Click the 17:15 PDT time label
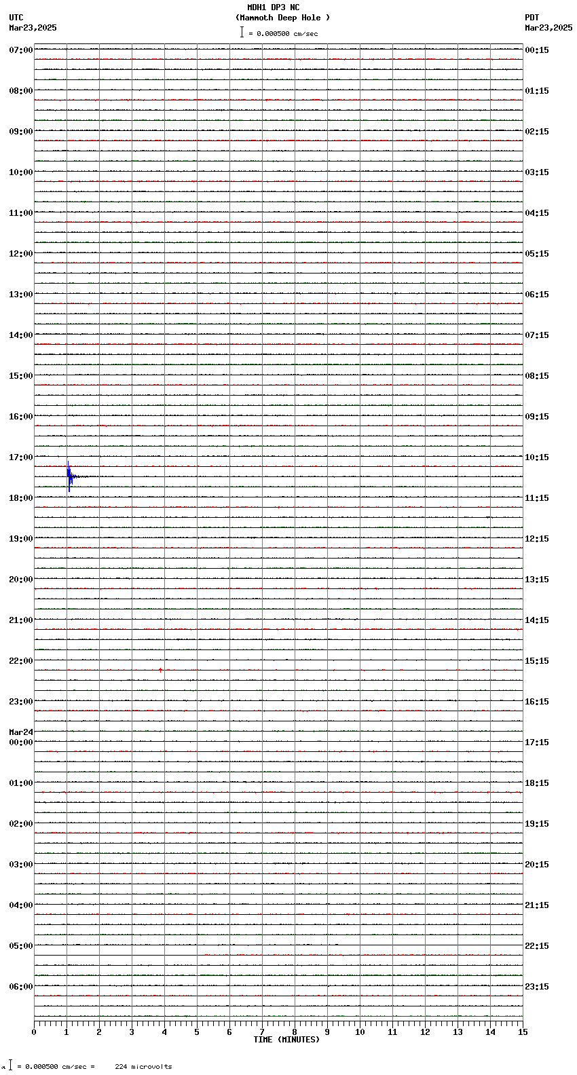The width and height of the screenshot is (577, 1075). pyautogui.click(x=537, y=742)
